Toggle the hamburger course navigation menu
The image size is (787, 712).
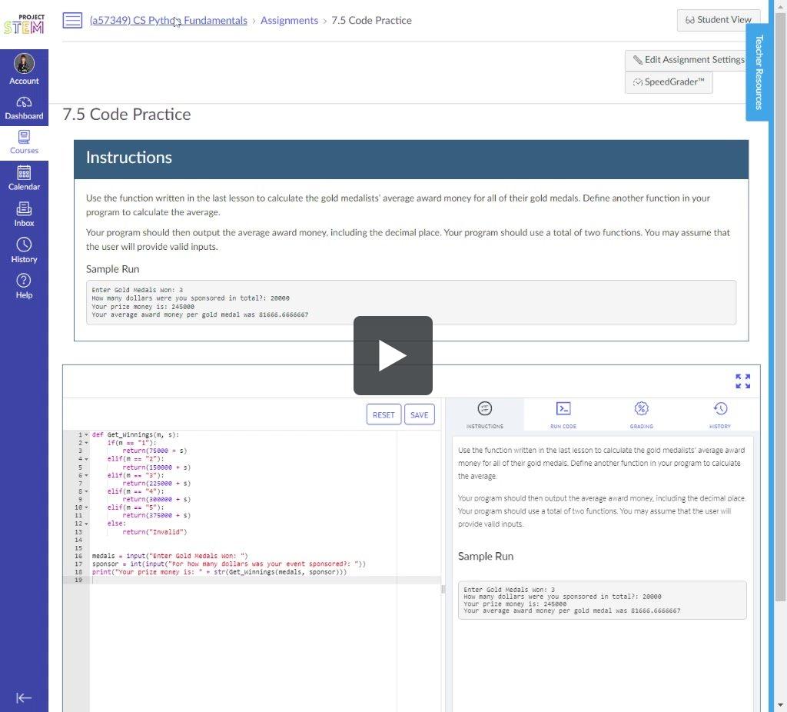72,21
